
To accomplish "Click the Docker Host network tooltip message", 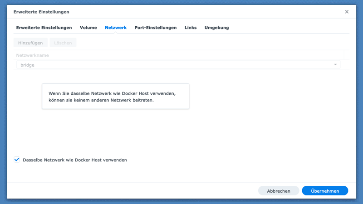I will pyautogui.click(x=115, y=97).
